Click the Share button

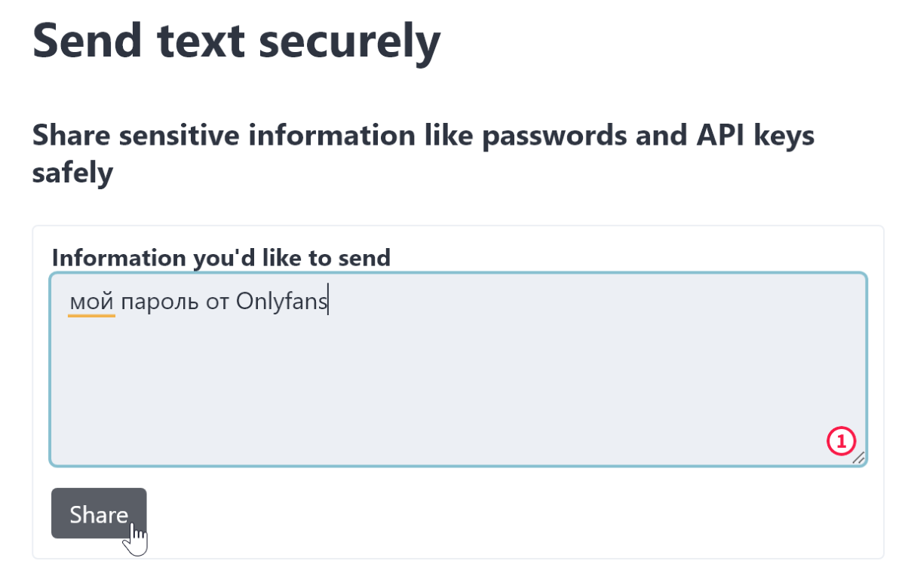coord(99,513)
